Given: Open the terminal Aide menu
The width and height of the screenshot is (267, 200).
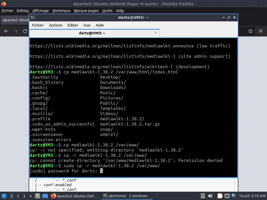Looking at the screenshot, I should pos(100,25).
